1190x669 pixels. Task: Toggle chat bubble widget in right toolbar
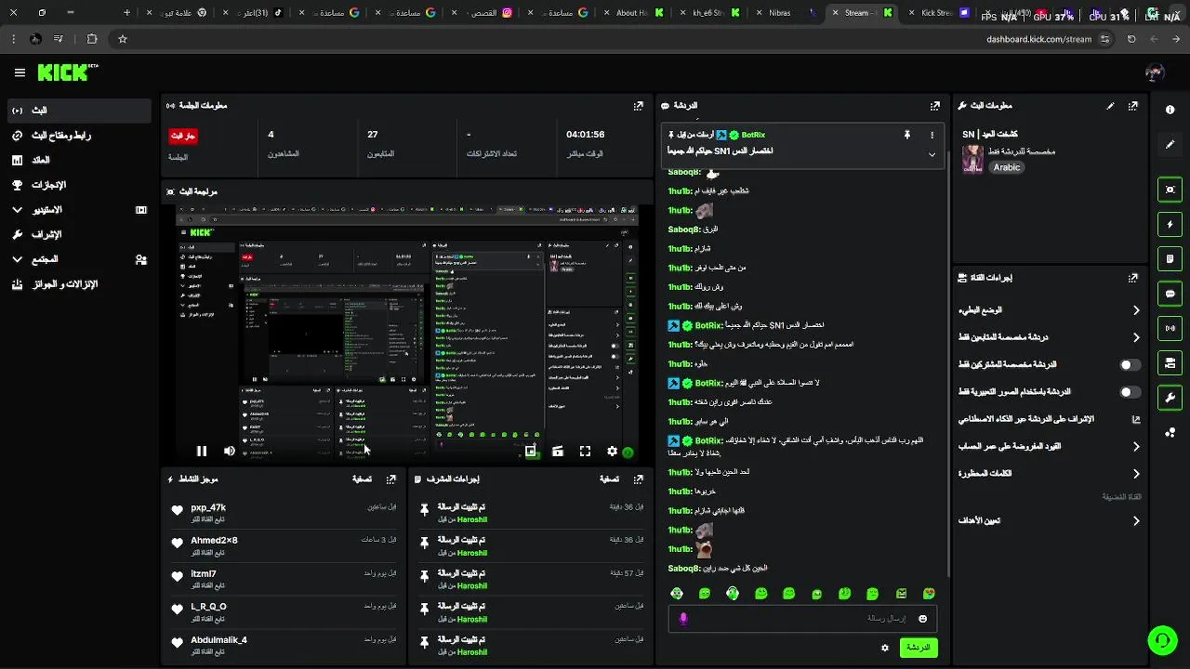click(x=1170, y=294)
